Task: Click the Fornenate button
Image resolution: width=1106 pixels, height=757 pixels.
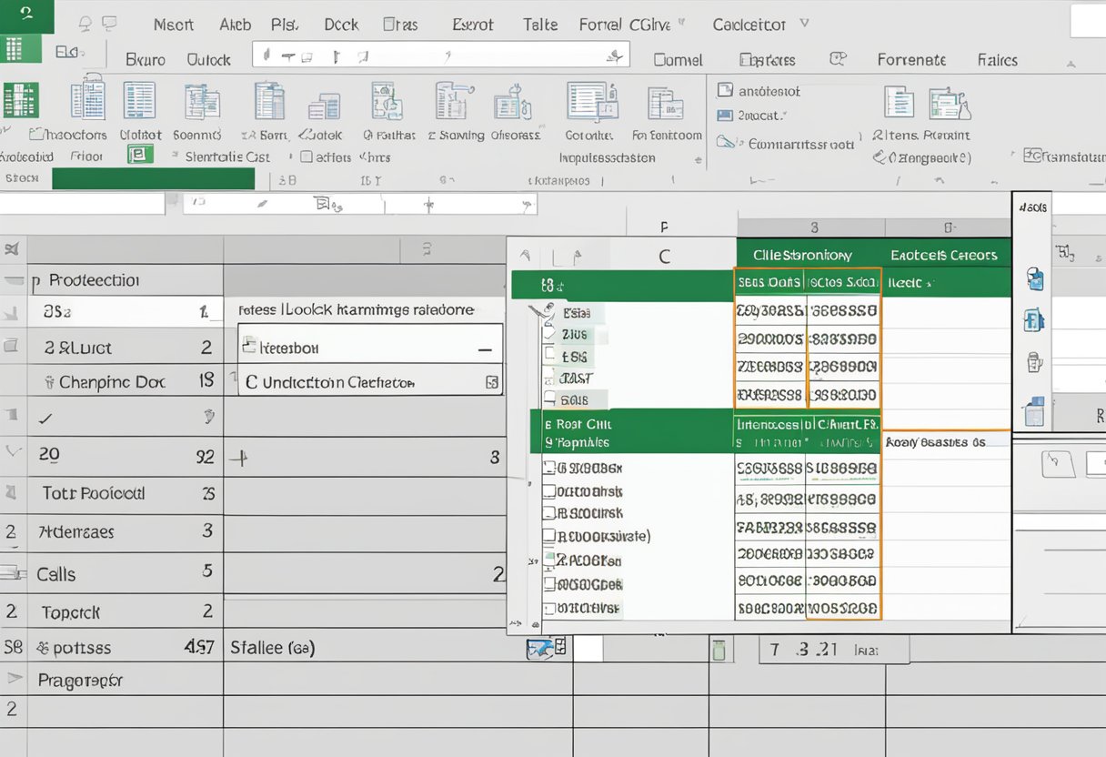Action: [911, 60]
